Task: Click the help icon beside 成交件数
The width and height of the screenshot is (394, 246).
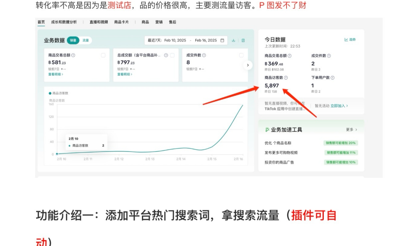Action: tap(204, 55)
